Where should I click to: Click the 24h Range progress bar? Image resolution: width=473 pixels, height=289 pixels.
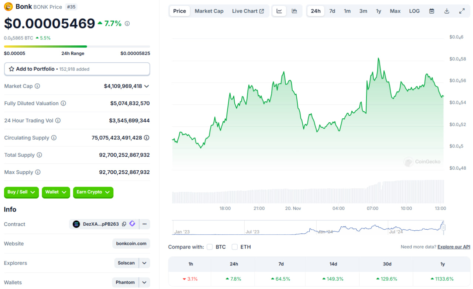(x=77, y=46)
